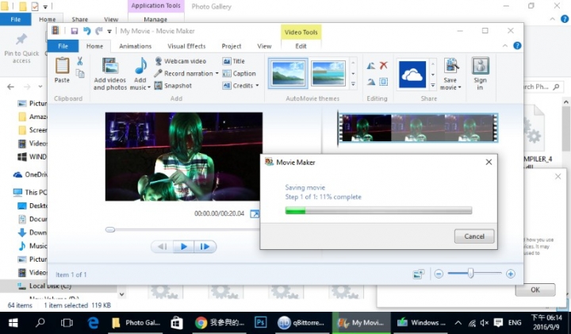The image size is (571, 334).
Task: Share to OneDrive cloud icon
Action: click(x=412, y=75)
